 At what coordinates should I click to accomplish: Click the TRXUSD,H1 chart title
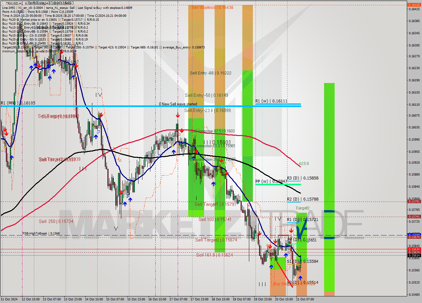point(14,3)
